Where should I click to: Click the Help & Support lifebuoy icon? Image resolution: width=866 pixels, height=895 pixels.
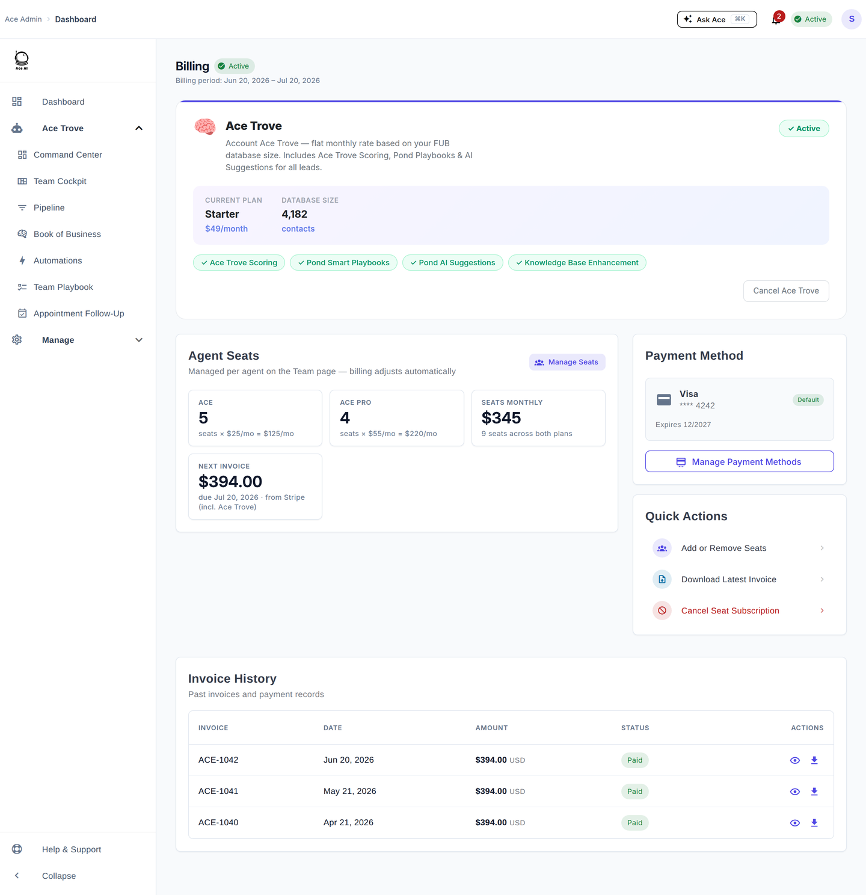(x=17, y=849)
